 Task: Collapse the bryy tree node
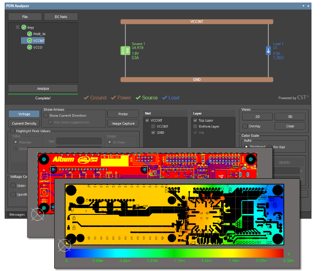coord(11,27)
